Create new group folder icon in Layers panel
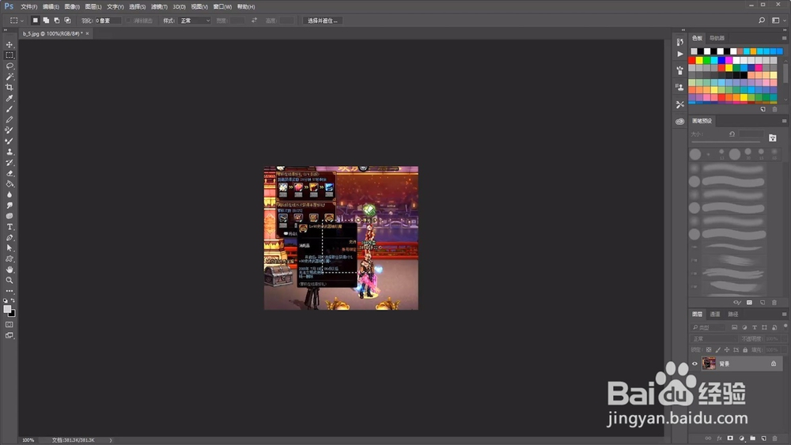Viewport: 791px width, 445px height. click(753, 439)
